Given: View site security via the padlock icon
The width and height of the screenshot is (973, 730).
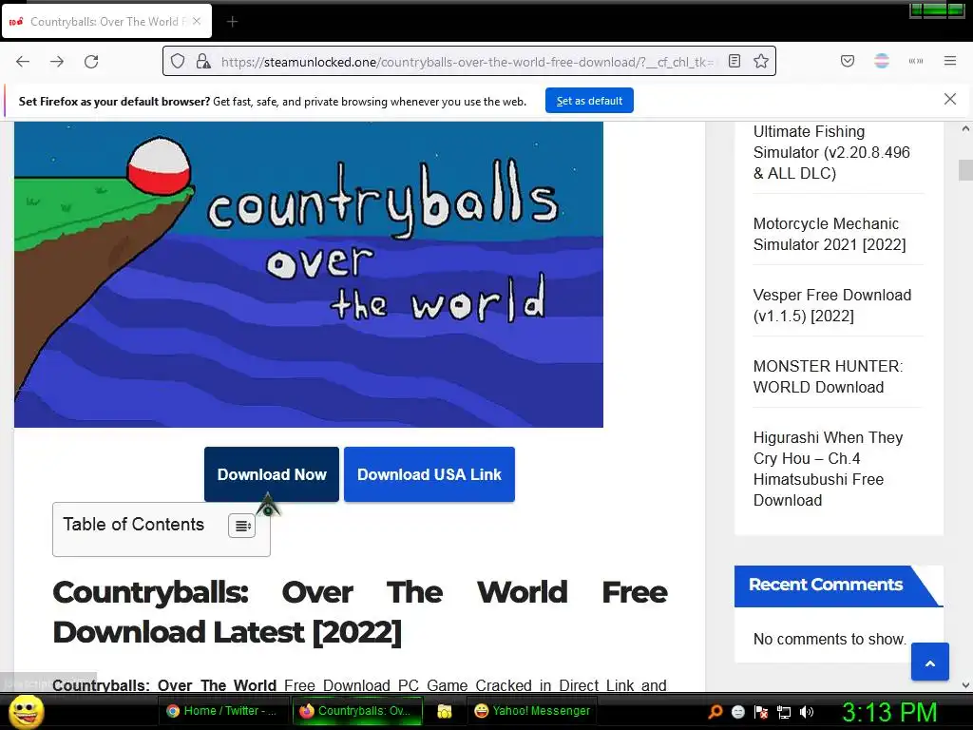Looking at the screenshot, I should point(202,62).
